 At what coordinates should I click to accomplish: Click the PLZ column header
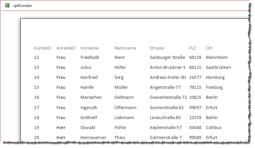pos(192,48)
